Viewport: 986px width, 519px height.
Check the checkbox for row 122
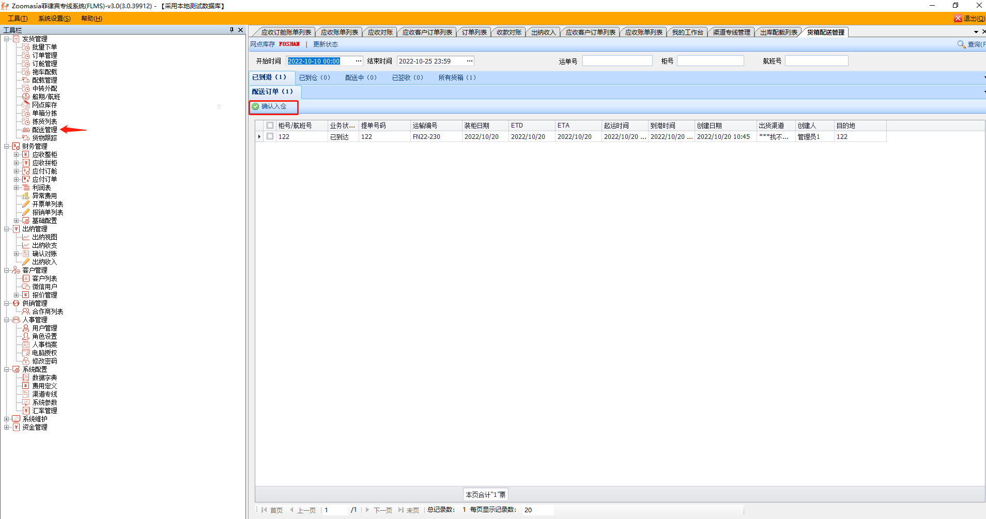point(270,136)
